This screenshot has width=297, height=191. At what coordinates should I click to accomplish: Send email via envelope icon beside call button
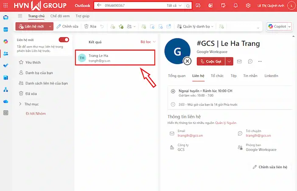pyautogui.click(x=239, y=61)
